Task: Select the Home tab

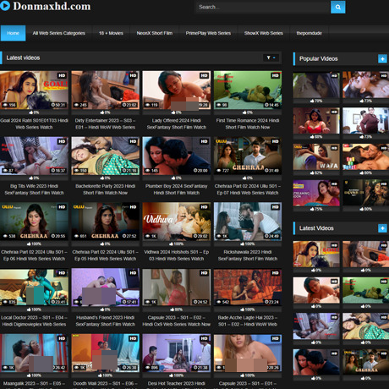Action: click(x=13, y=33)
